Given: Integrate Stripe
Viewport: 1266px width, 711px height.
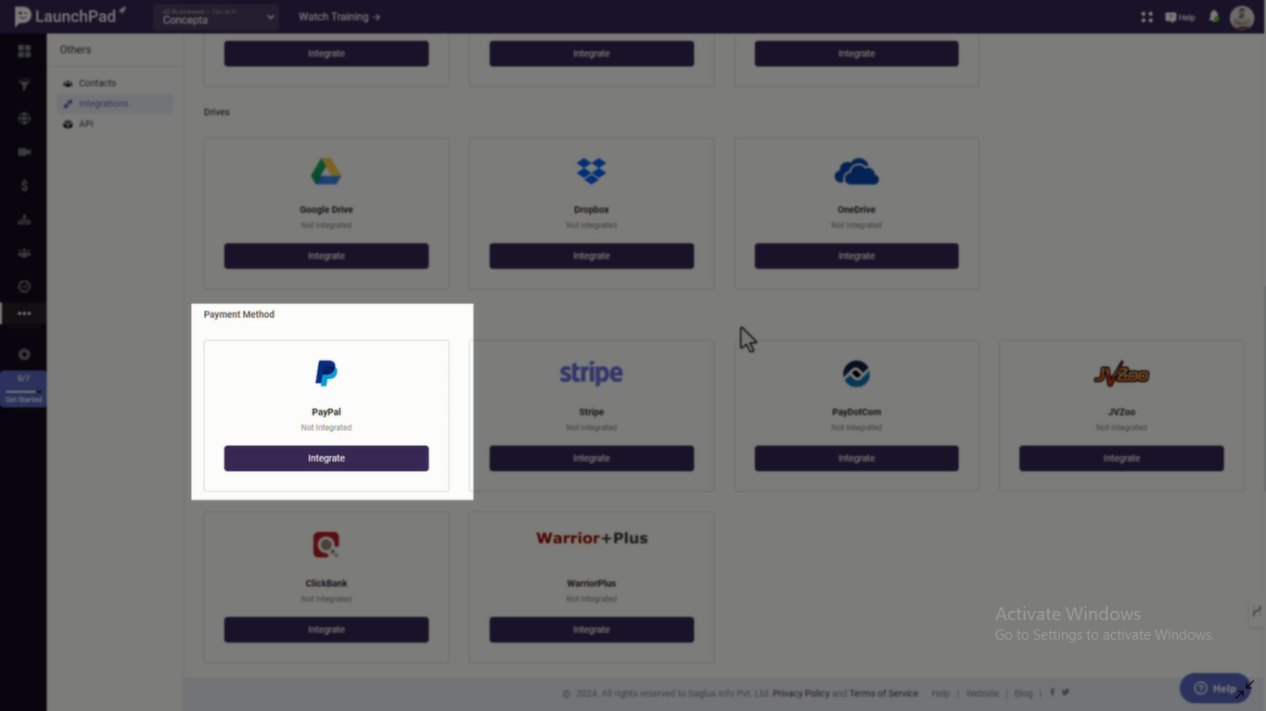Looking at the screenshot, I should coord(591,458).
